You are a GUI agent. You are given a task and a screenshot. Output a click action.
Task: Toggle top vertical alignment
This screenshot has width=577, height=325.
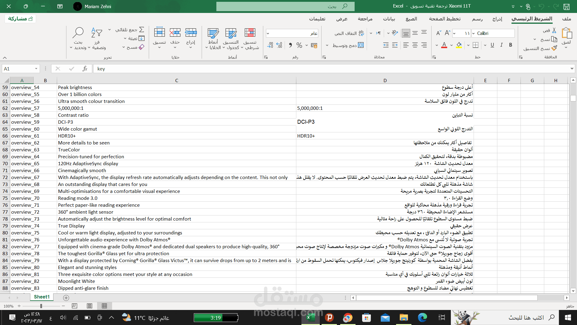[424, 33]
